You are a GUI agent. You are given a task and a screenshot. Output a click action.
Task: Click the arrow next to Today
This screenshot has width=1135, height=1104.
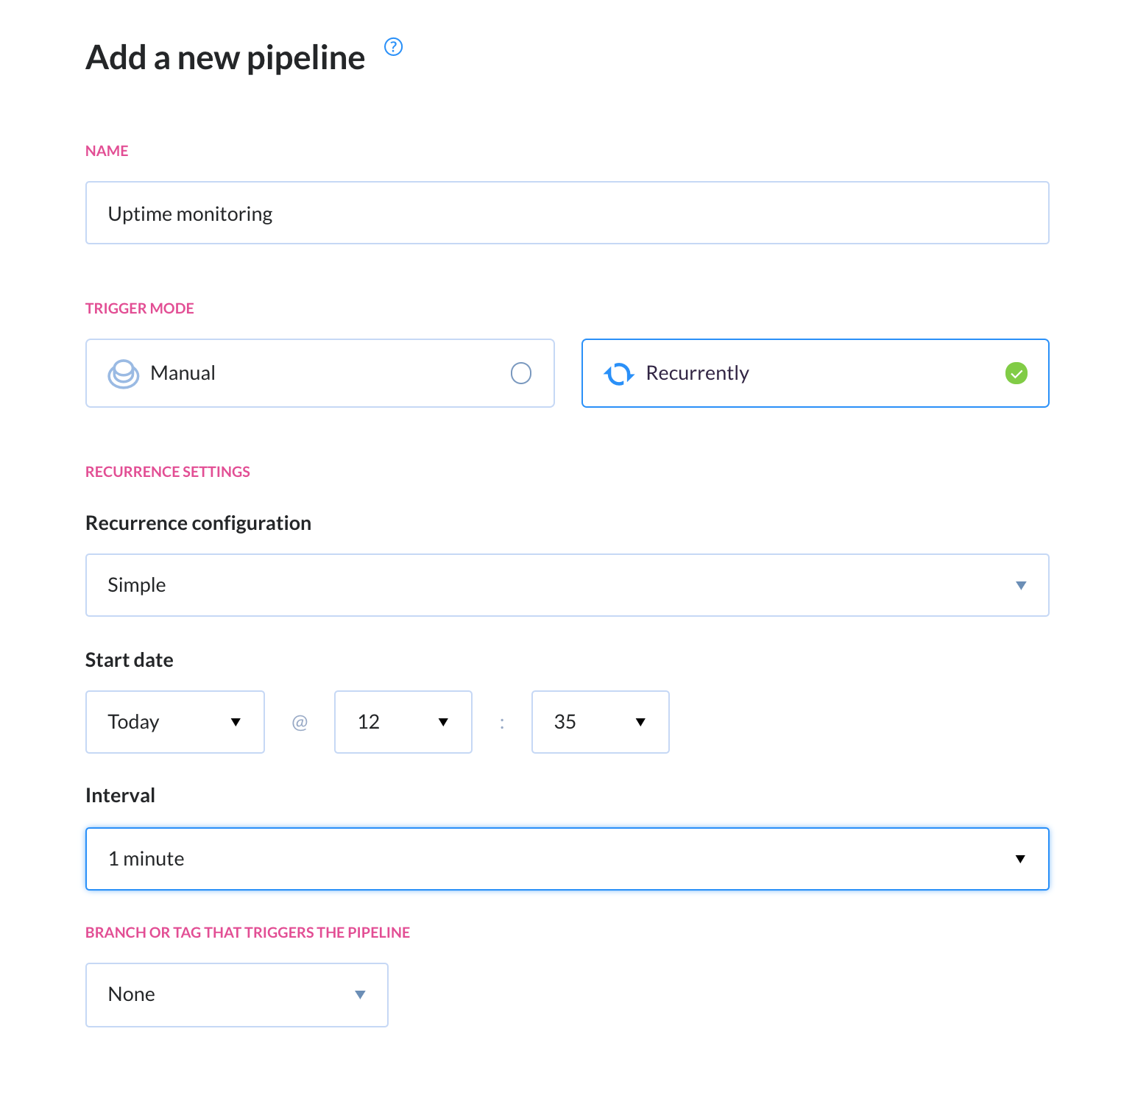[x=236, y=722]
